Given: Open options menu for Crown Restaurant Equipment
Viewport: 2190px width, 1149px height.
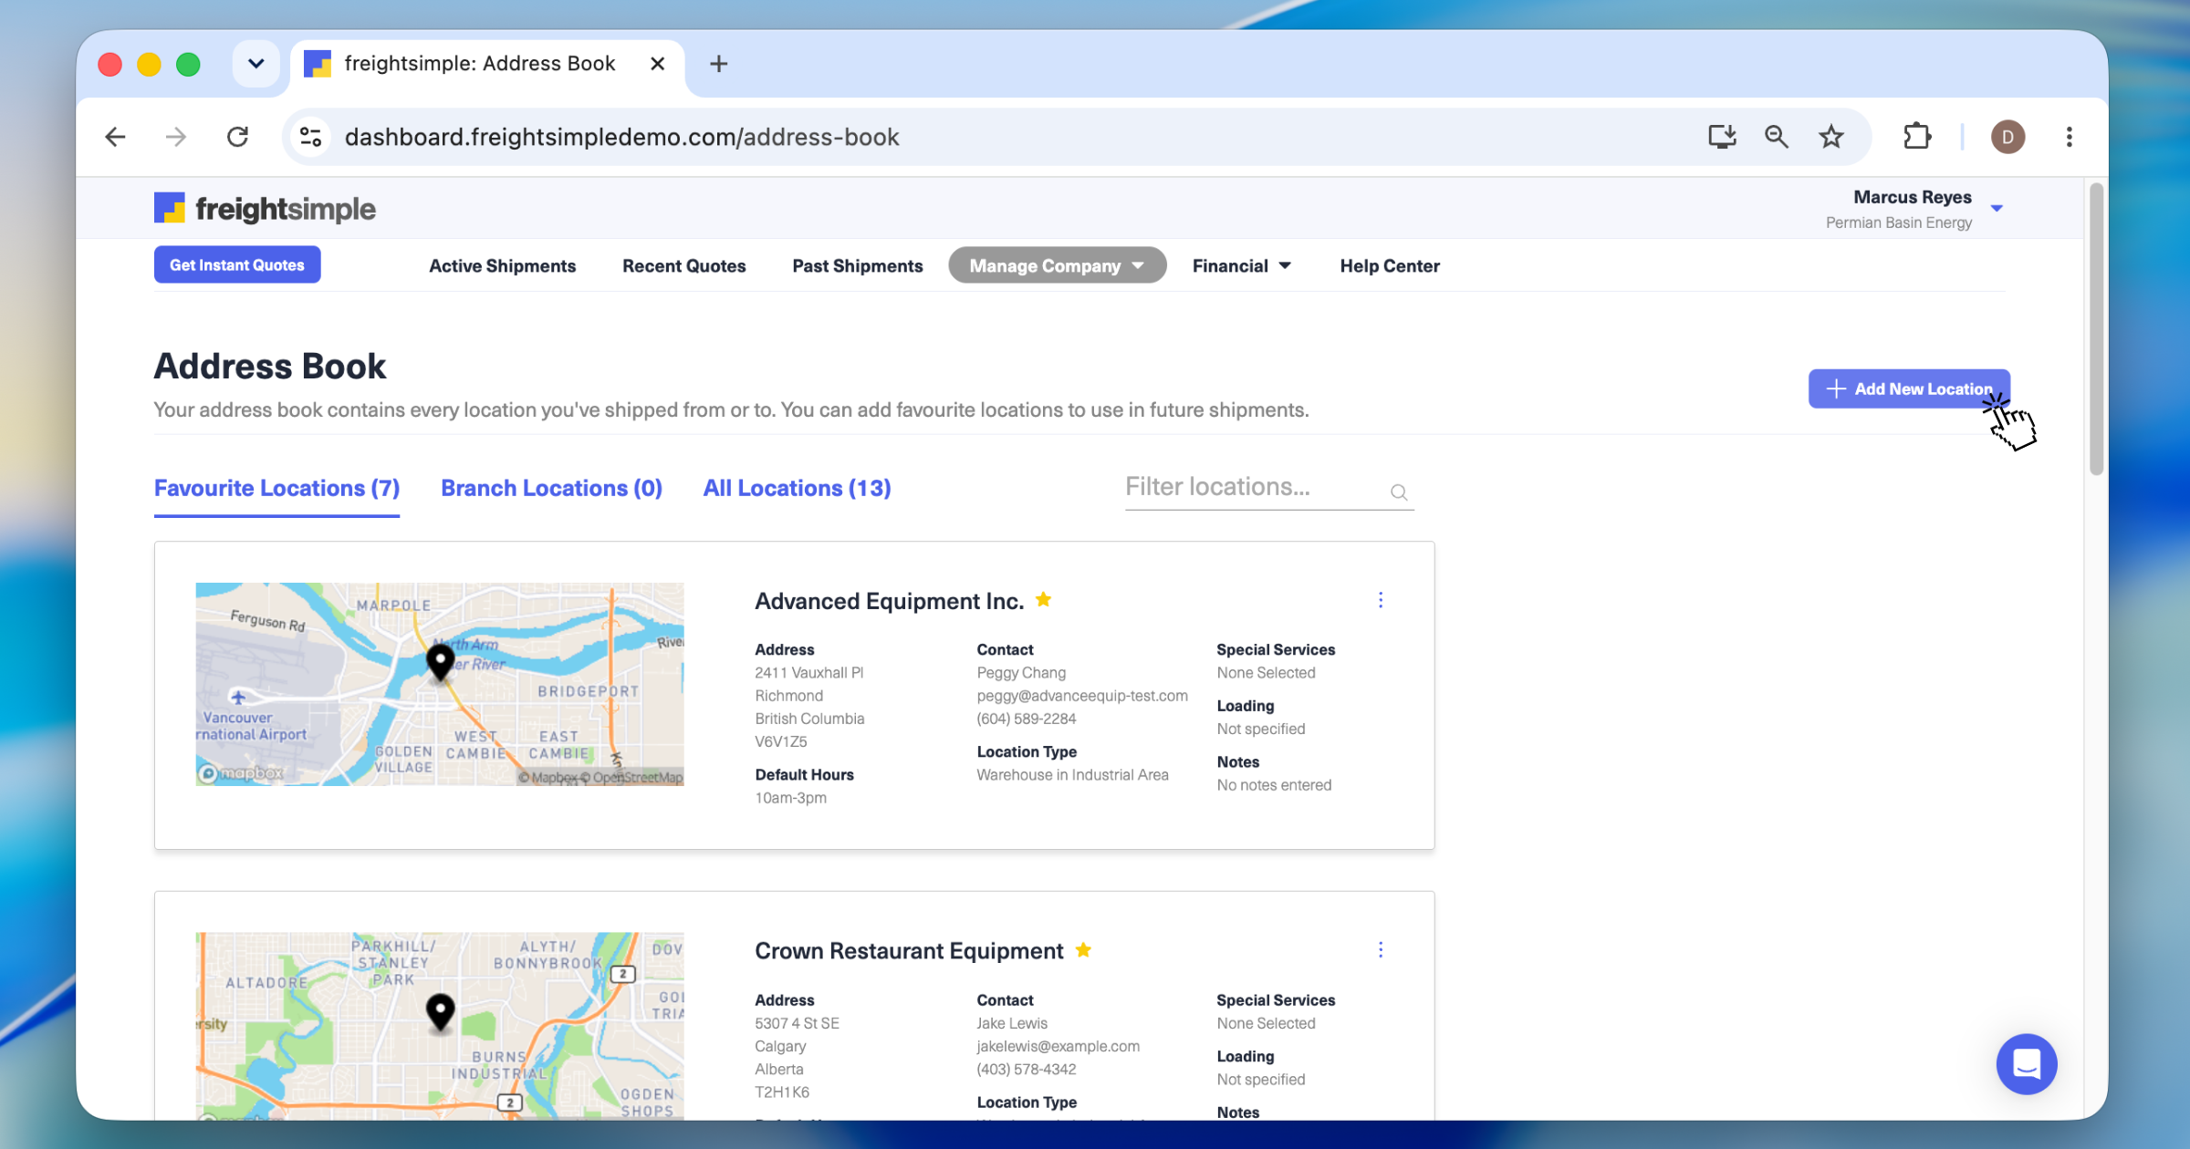Looking at the screenshot, I should [x=1380, y=950].
